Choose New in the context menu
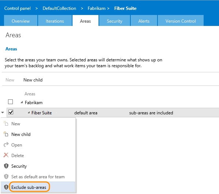This screenshot has width=219, height=194. (x=38, y=124)
